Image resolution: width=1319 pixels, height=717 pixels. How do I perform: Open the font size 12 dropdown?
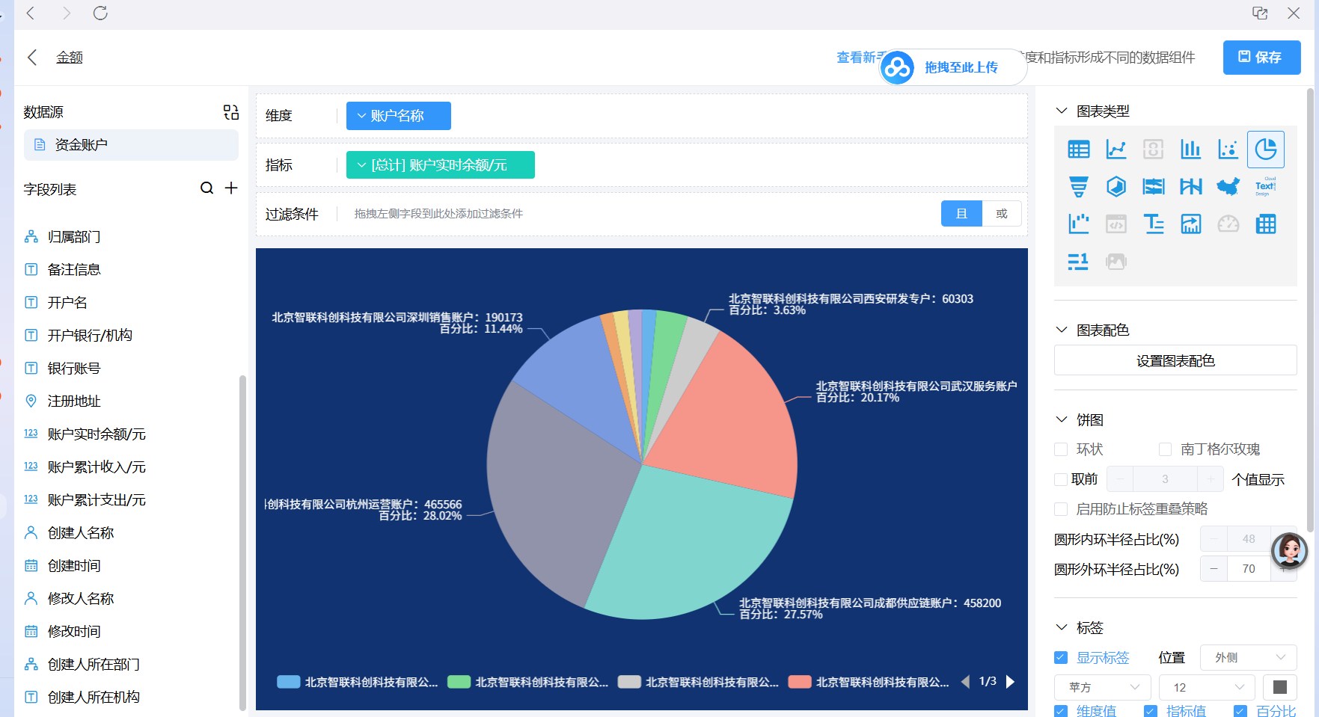(1207, 687)
